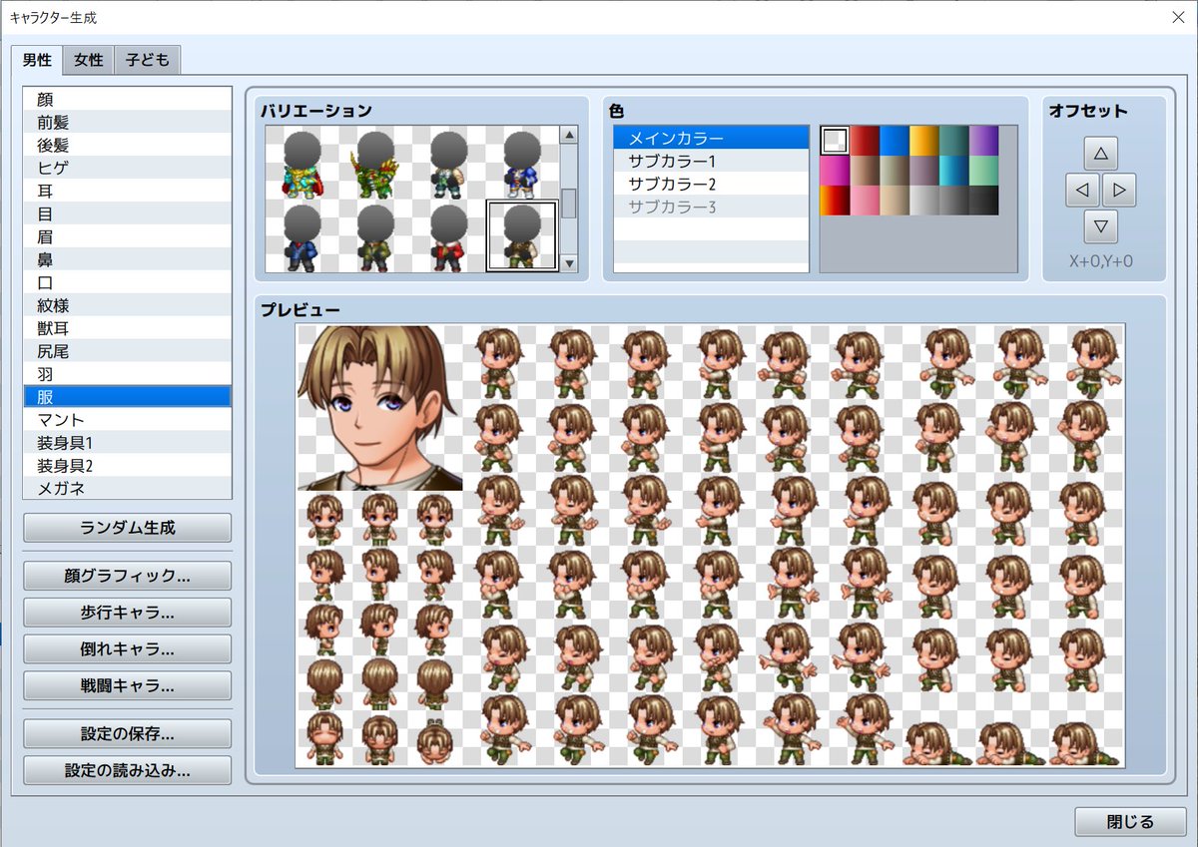Image resolution: width=1198 pixels, height=847 pixels.
Task: Pick the purple gradient swatch
Action: (984, 141)
